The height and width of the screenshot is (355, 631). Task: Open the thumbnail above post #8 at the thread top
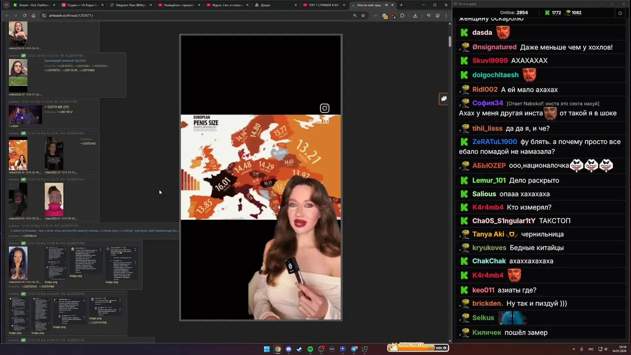click(x=18, y=34)
